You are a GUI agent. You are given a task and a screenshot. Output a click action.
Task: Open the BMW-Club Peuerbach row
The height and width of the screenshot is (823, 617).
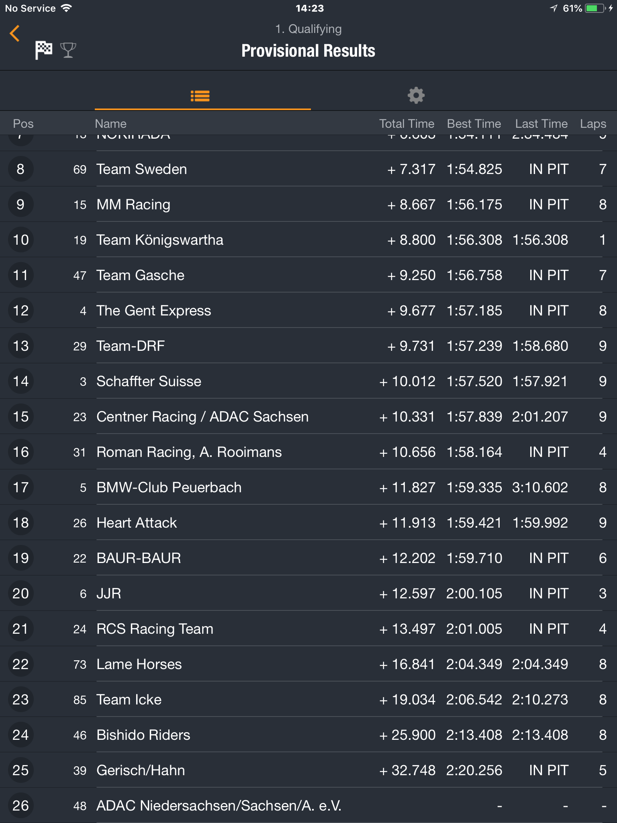coord(308,487)
